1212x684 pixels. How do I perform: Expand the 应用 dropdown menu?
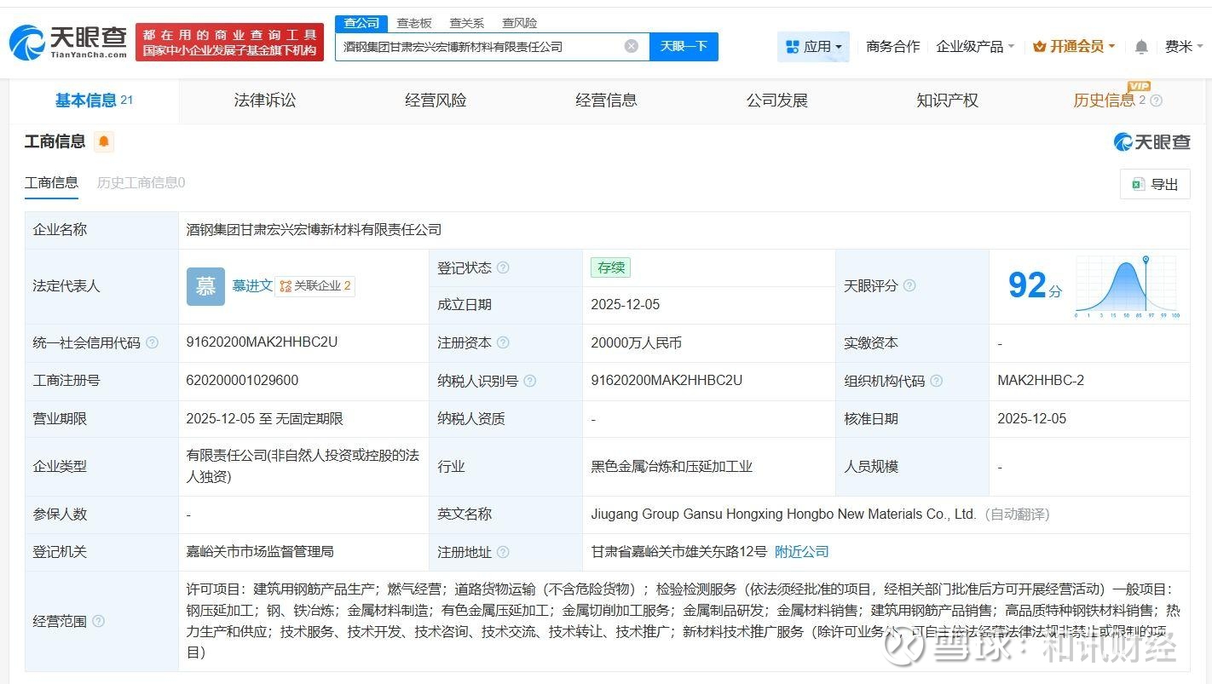point(813,47)
